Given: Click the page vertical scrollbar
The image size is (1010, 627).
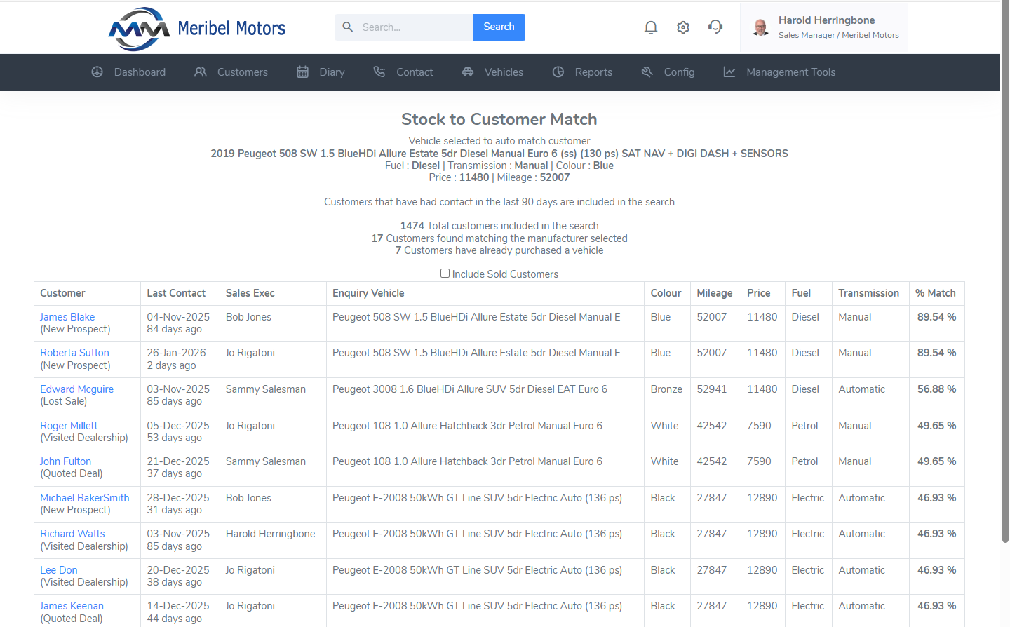Looking at the screenshot, I should 1005,281.
